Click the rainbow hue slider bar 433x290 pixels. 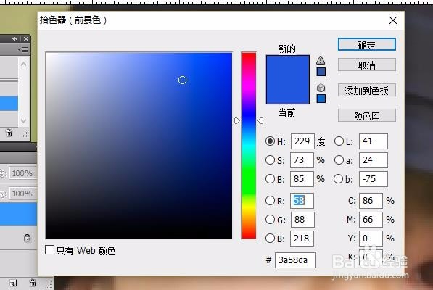point(249,145)
